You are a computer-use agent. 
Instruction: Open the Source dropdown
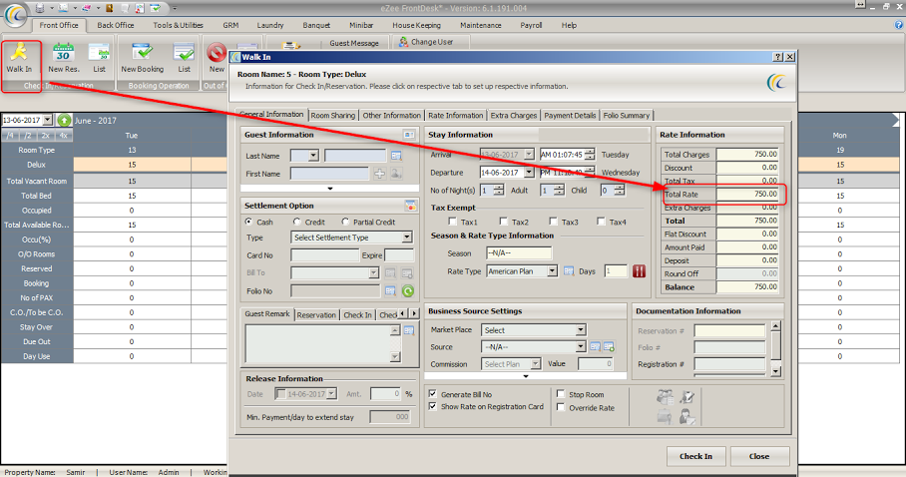[581, 347]
